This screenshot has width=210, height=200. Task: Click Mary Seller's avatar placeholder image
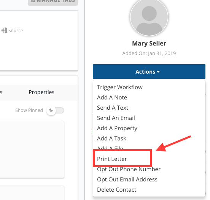(x=149, y=17)
